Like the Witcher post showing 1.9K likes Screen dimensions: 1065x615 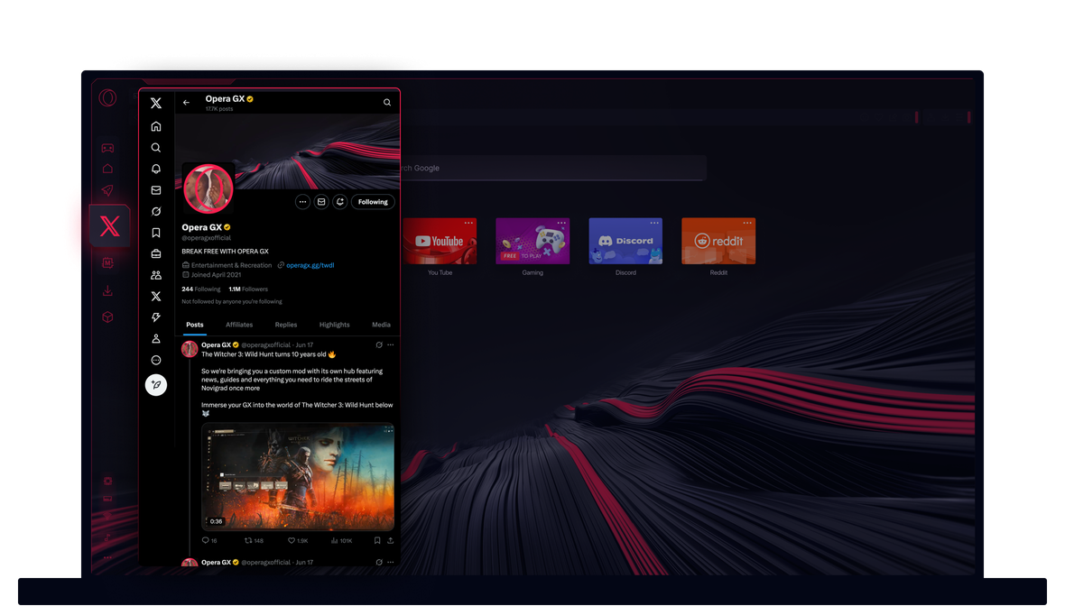(x=298, y=541)
